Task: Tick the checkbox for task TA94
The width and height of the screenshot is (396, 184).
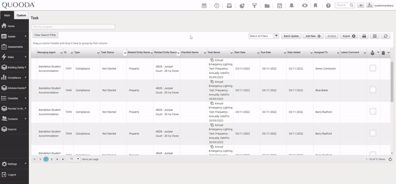Action: 373,133
